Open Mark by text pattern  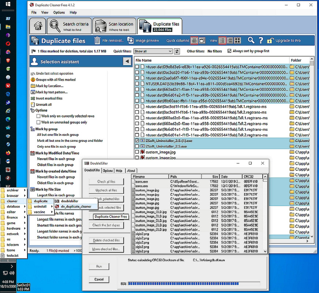coord(52,92)
